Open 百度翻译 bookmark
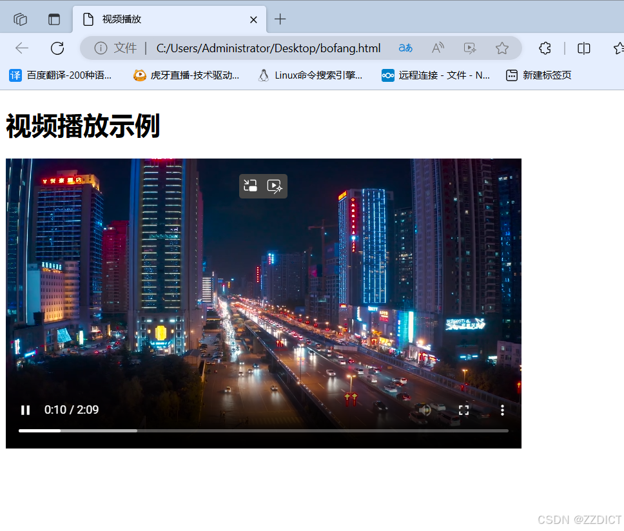The image size is (624, 531). pos(60,75)
